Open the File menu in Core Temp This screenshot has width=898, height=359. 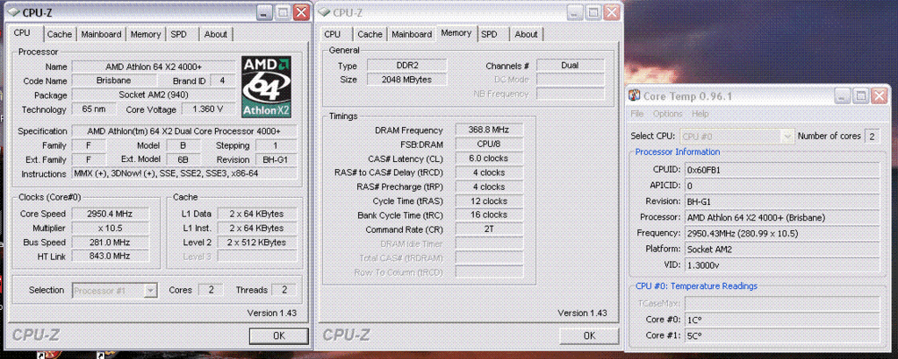[636, 114]
